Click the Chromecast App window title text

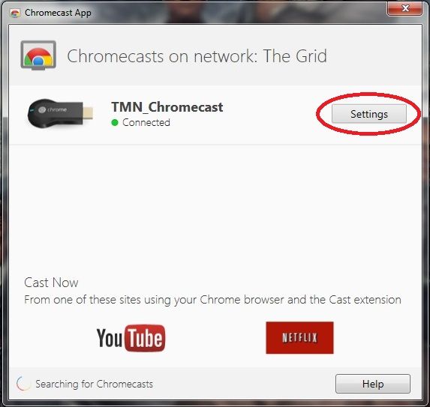[x=58, y=13]
